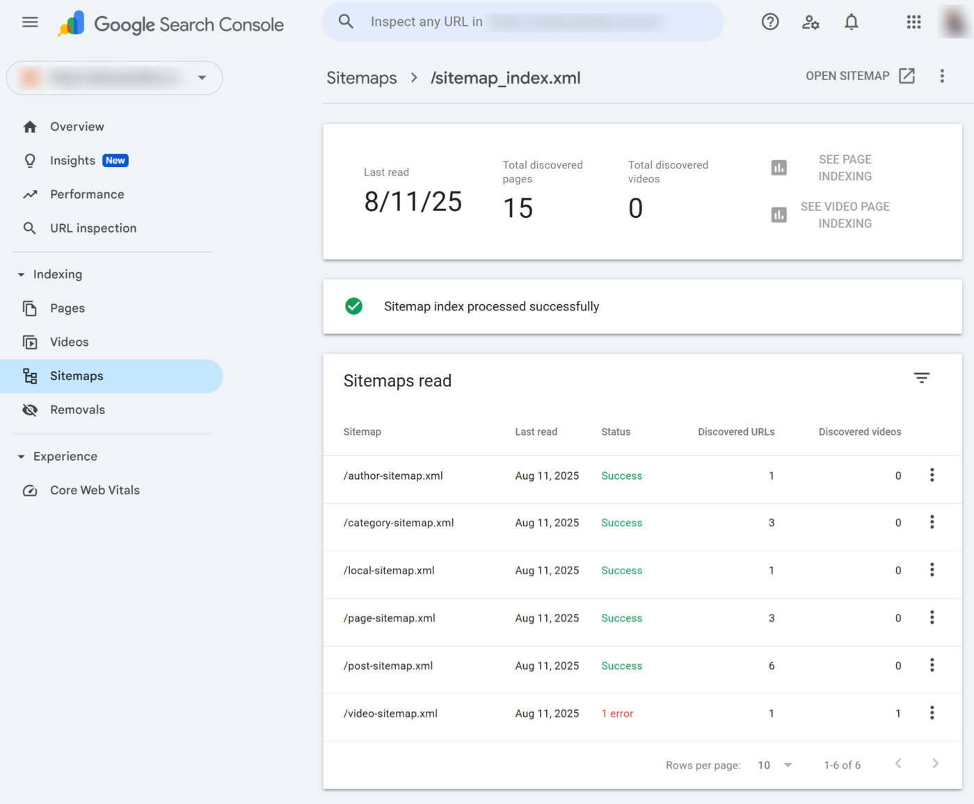The width and height of the screenshot is (974, 804).
Task: Click the Help question mark icon
Action: tap(769, 22)
